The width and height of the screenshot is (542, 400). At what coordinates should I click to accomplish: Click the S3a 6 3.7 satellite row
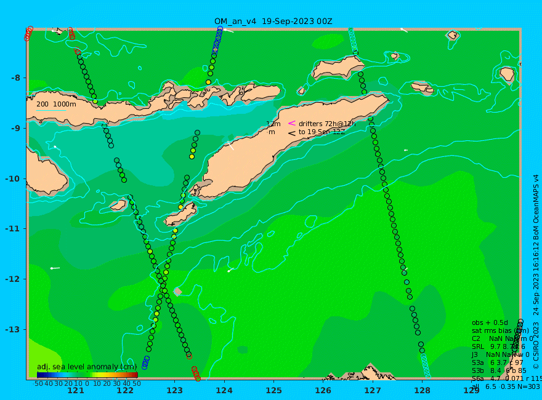coord(498,362)
